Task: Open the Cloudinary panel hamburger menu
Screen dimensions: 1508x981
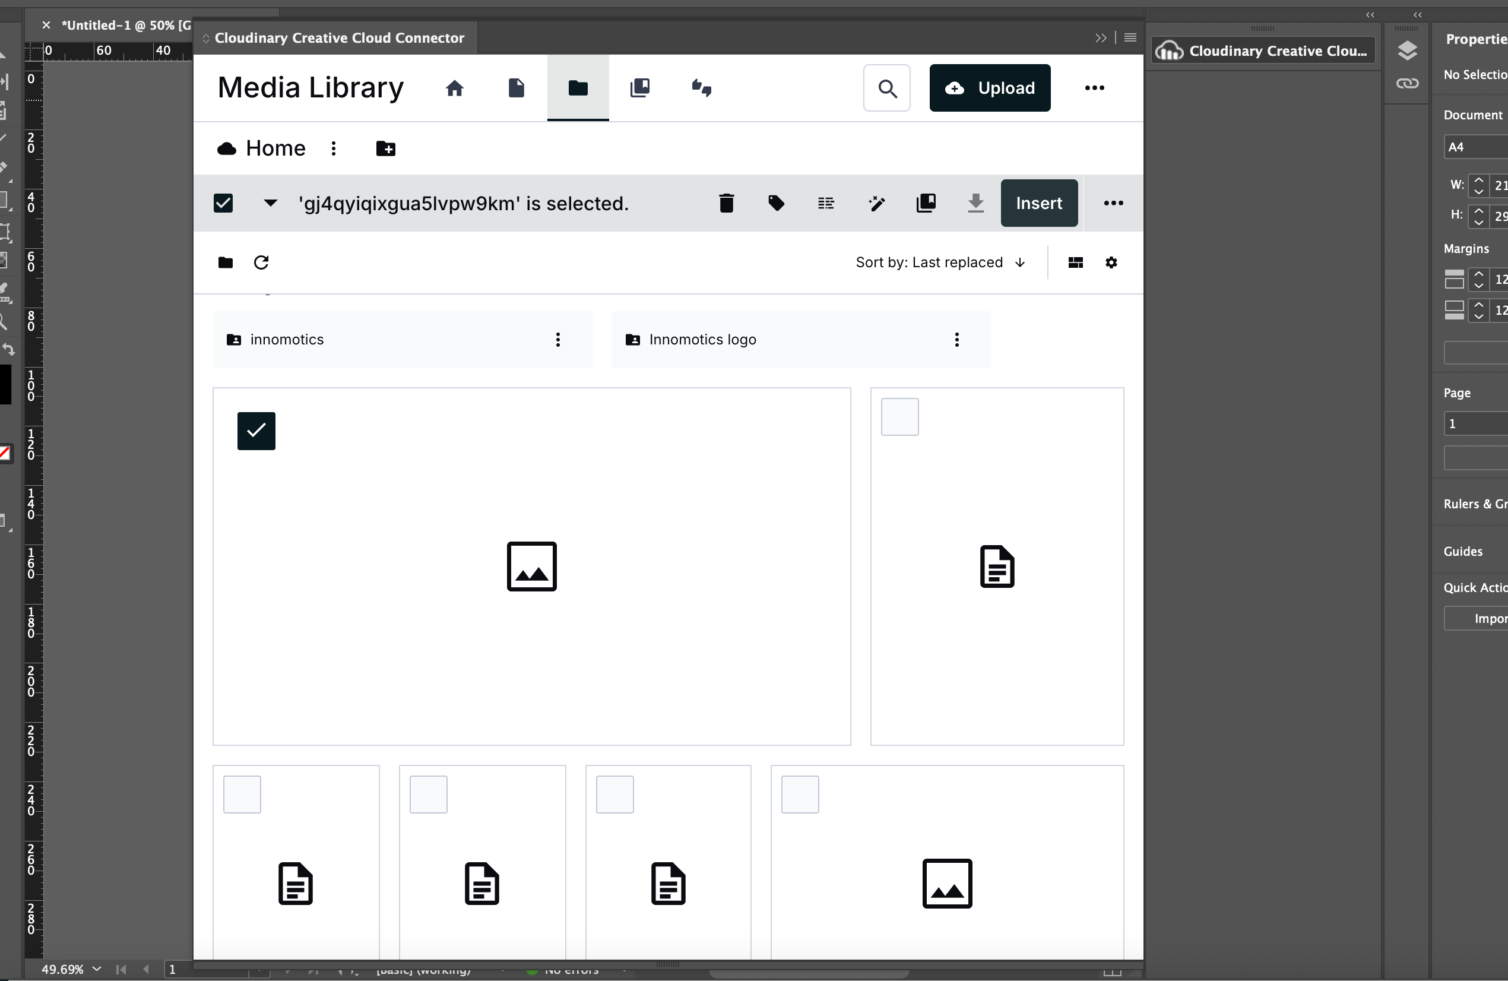Action: click(x=1130, y=38)
